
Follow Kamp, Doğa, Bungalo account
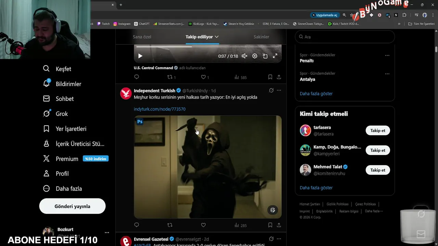[378, 150]
